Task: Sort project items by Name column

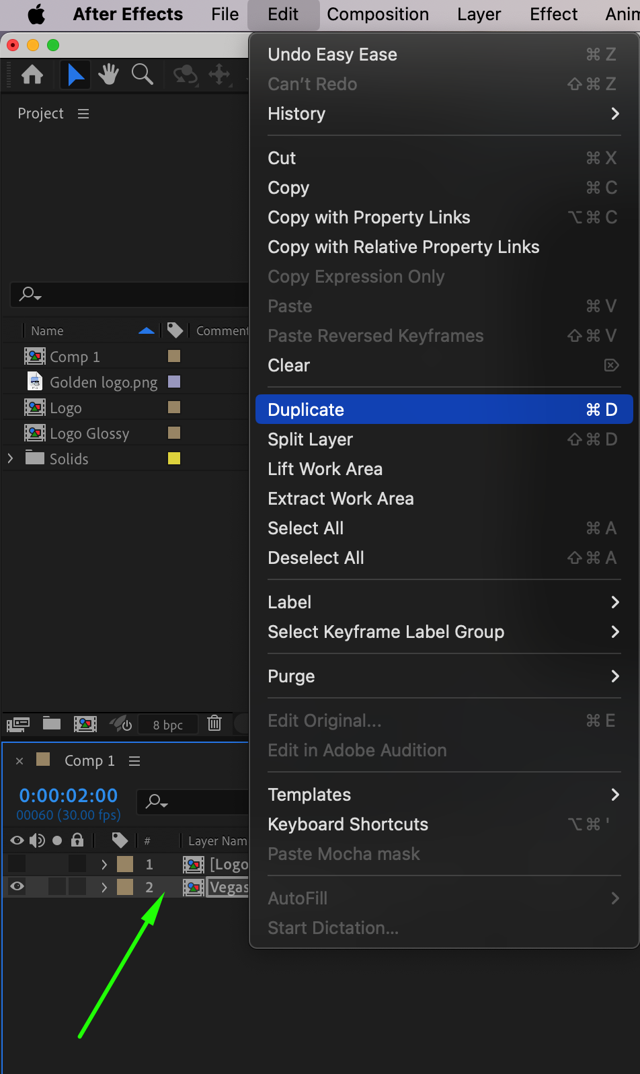Action: (47, 331)
